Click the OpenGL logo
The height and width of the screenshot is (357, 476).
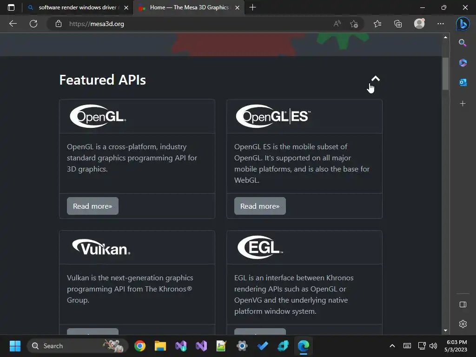[x=98, y=116]
